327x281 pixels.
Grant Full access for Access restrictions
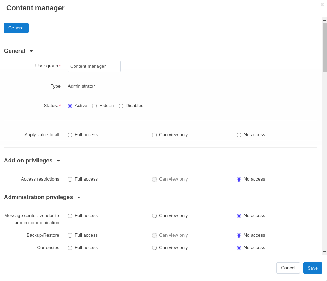pyautogui.click(x=70, y=179)
